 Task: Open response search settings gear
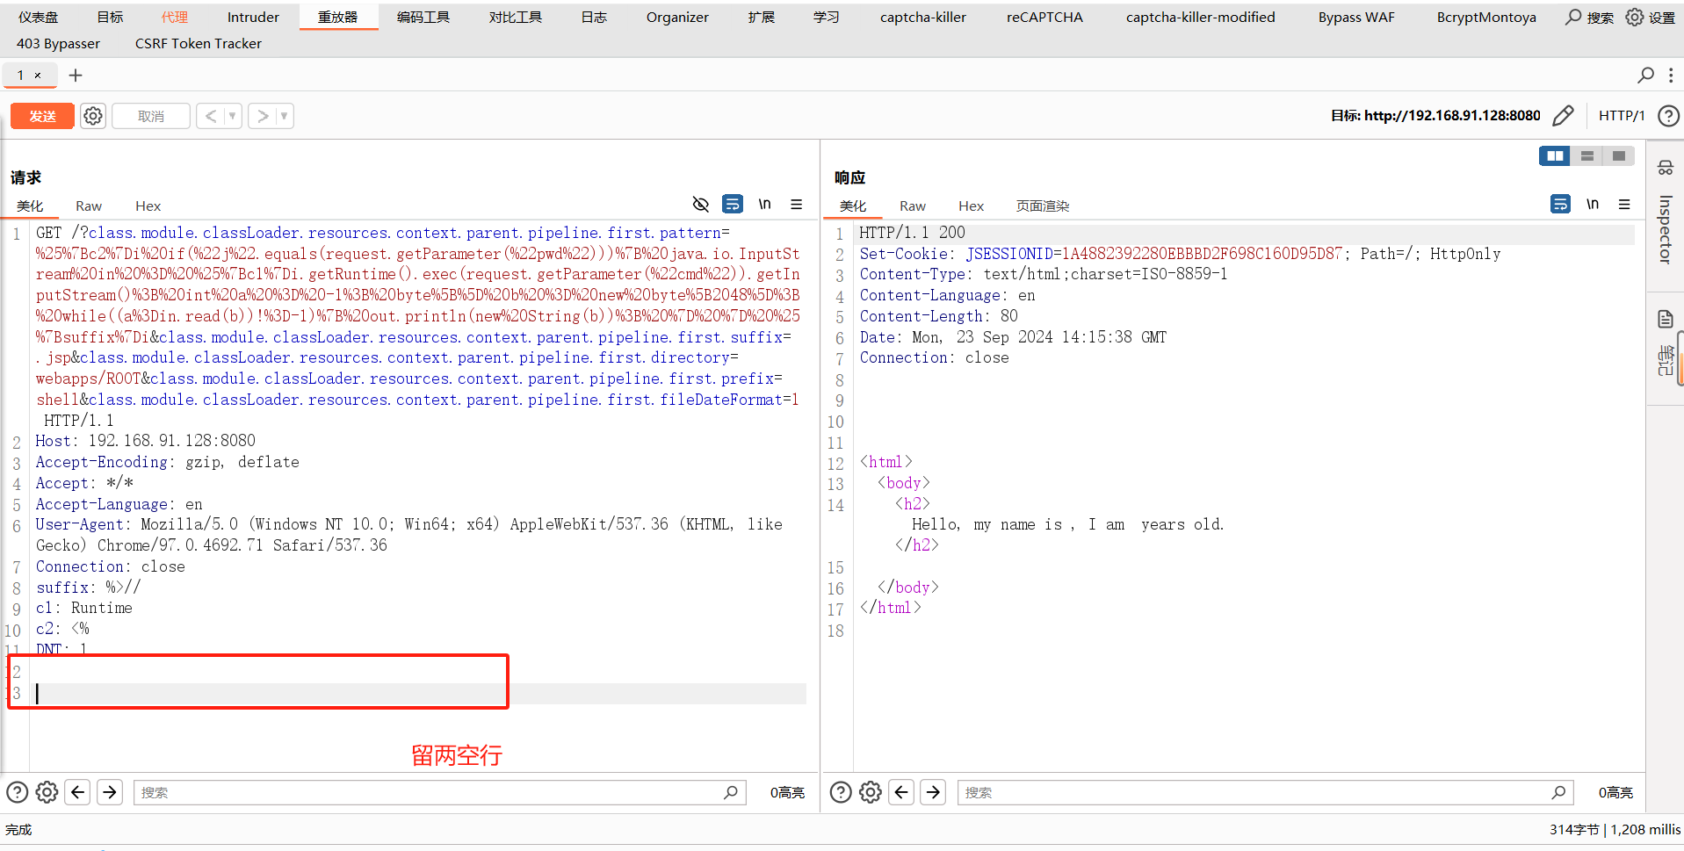click(x=871, y=792)
